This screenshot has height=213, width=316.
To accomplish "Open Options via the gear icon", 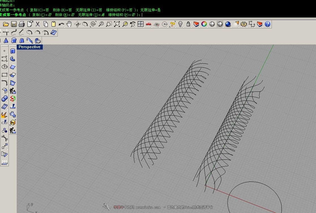I will pos(244,24).
